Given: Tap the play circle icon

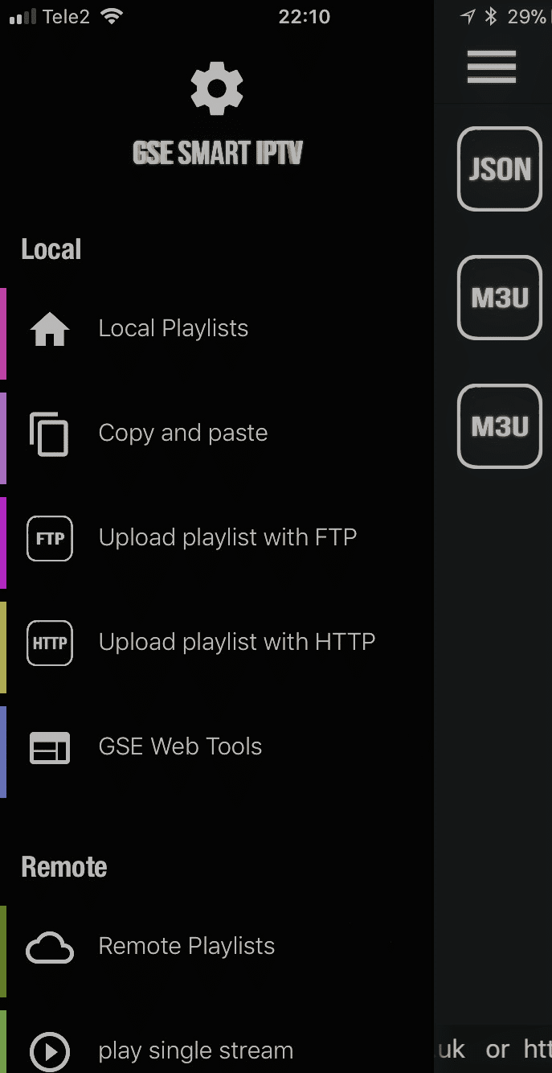Looking at the screenshot, I should [50, 1051].
